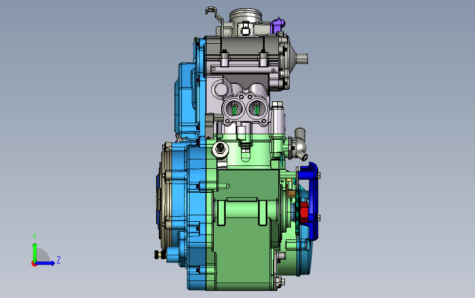This screenshot has width=475, height=298.
Task: Select the red hex nut on the engine
Action: [304, 212]
